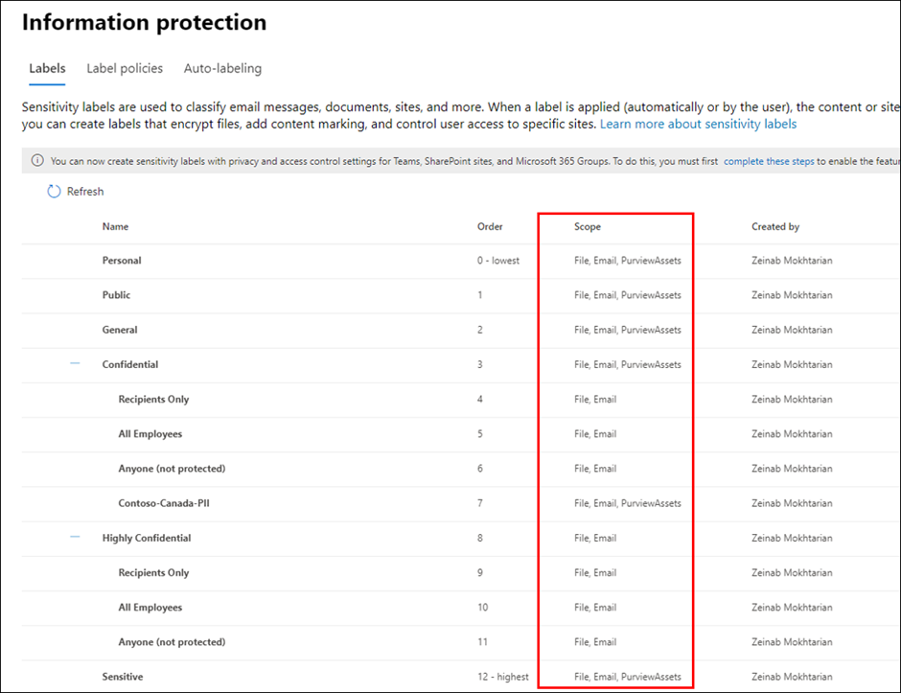Collapse the Highly Confidential label group

(x=75, y=537)
